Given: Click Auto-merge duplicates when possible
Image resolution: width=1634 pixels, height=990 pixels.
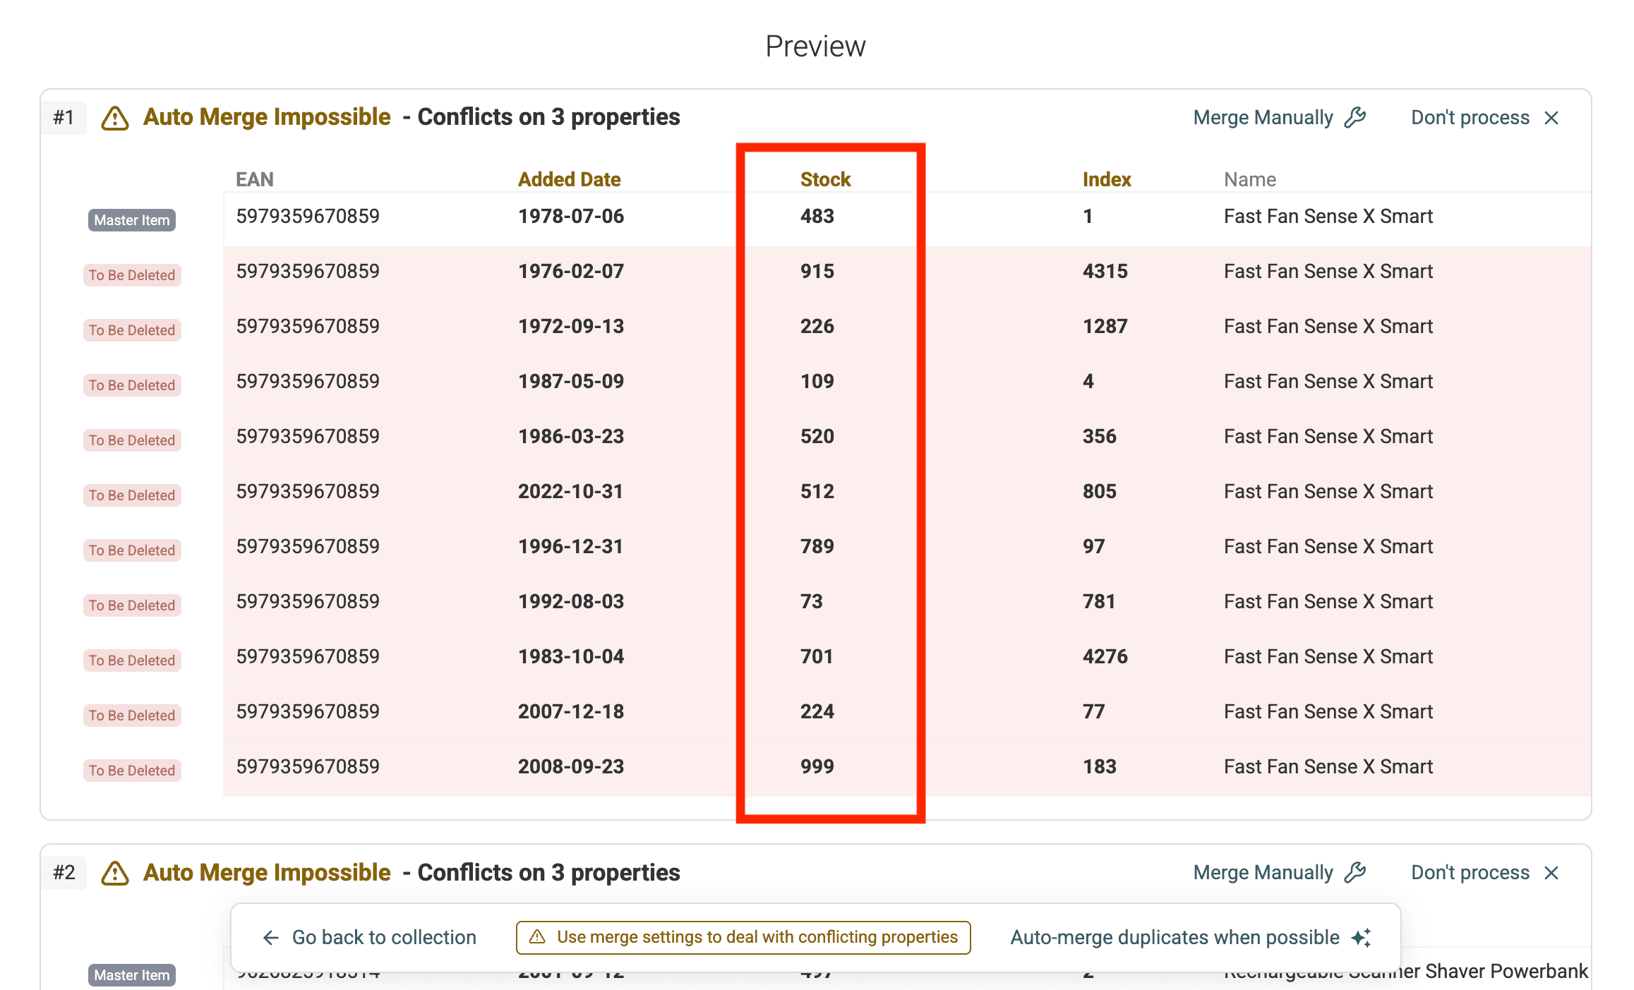Looking at the screenshot, I should tap(1191, 937).
